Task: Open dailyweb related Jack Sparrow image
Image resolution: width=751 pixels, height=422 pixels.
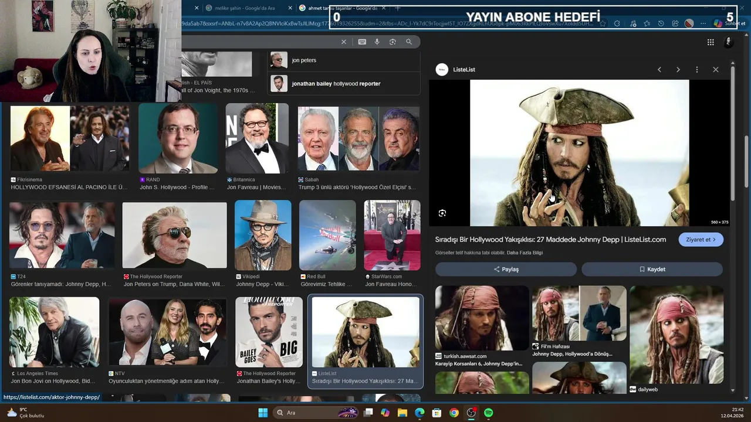Action: click(676, 334)
